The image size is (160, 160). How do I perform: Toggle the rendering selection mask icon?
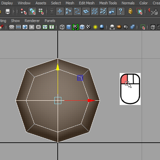click(112, 11)
